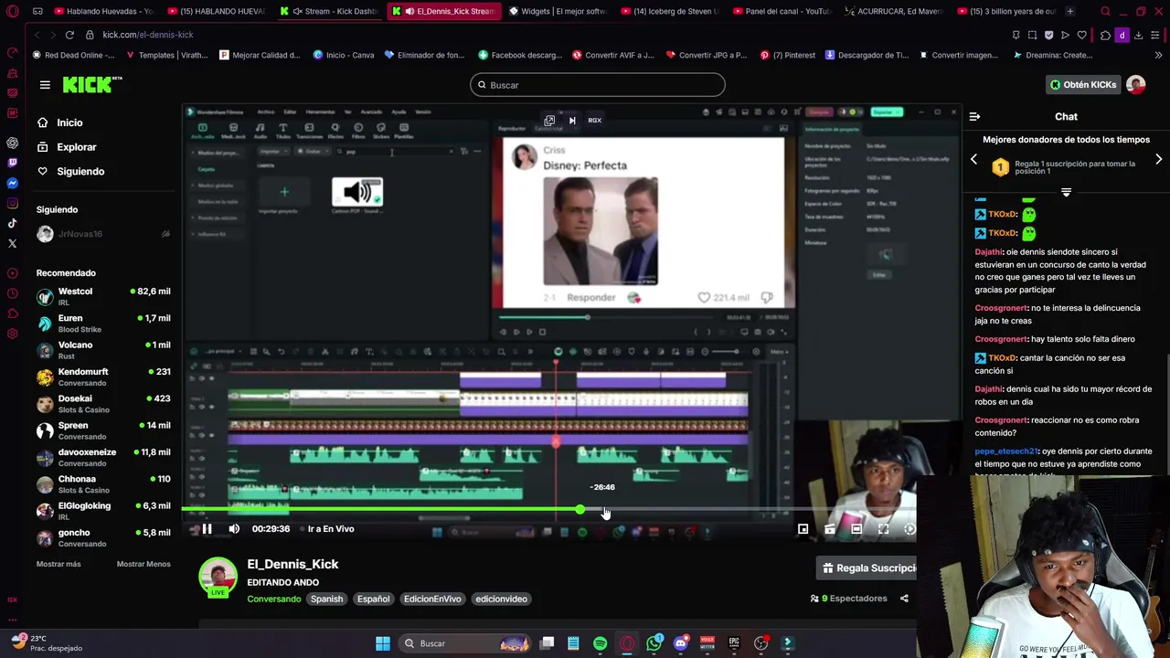Expand list with Mostrar más

click(58, 564)
